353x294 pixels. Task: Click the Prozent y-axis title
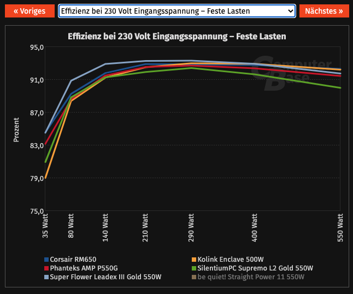point(16,130)
